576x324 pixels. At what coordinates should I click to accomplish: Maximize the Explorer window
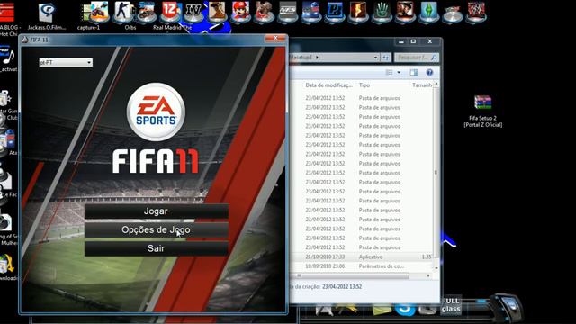pyautogui.click(x=413, y=41)
